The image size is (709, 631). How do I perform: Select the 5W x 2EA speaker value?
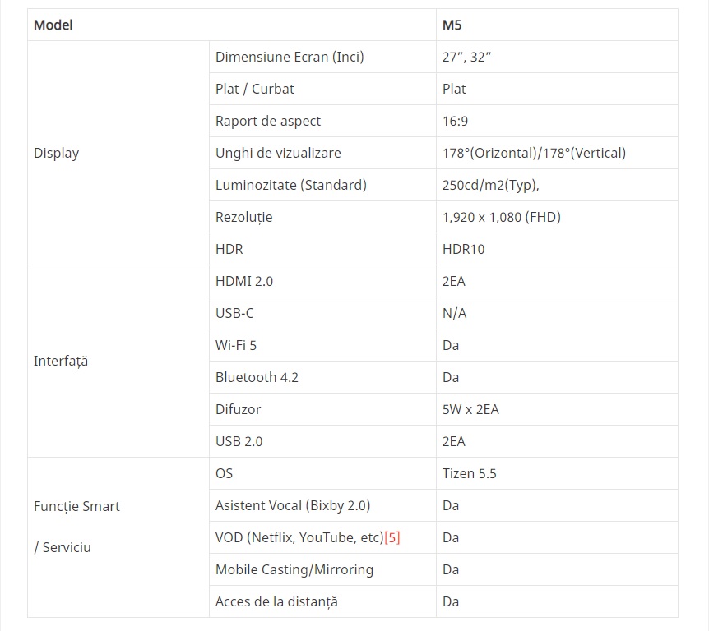(x=470, y=410)
